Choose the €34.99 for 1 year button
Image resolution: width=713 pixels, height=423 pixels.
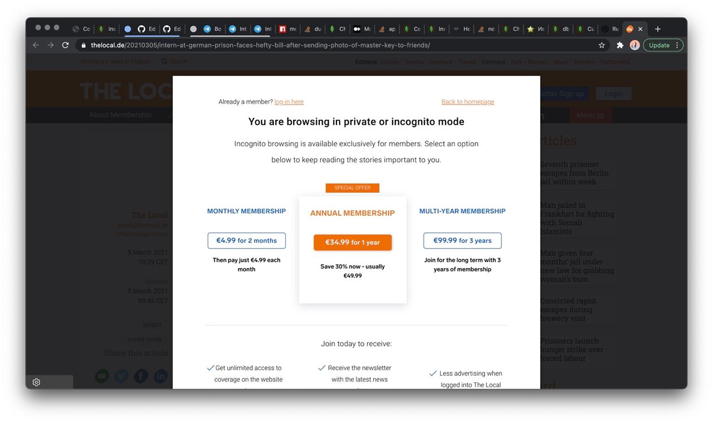353,242
